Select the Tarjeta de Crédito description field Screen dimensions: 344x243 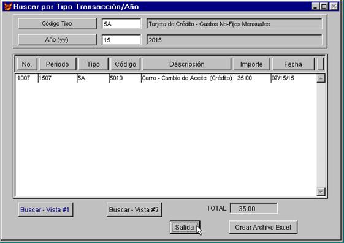tap(234, 24)
